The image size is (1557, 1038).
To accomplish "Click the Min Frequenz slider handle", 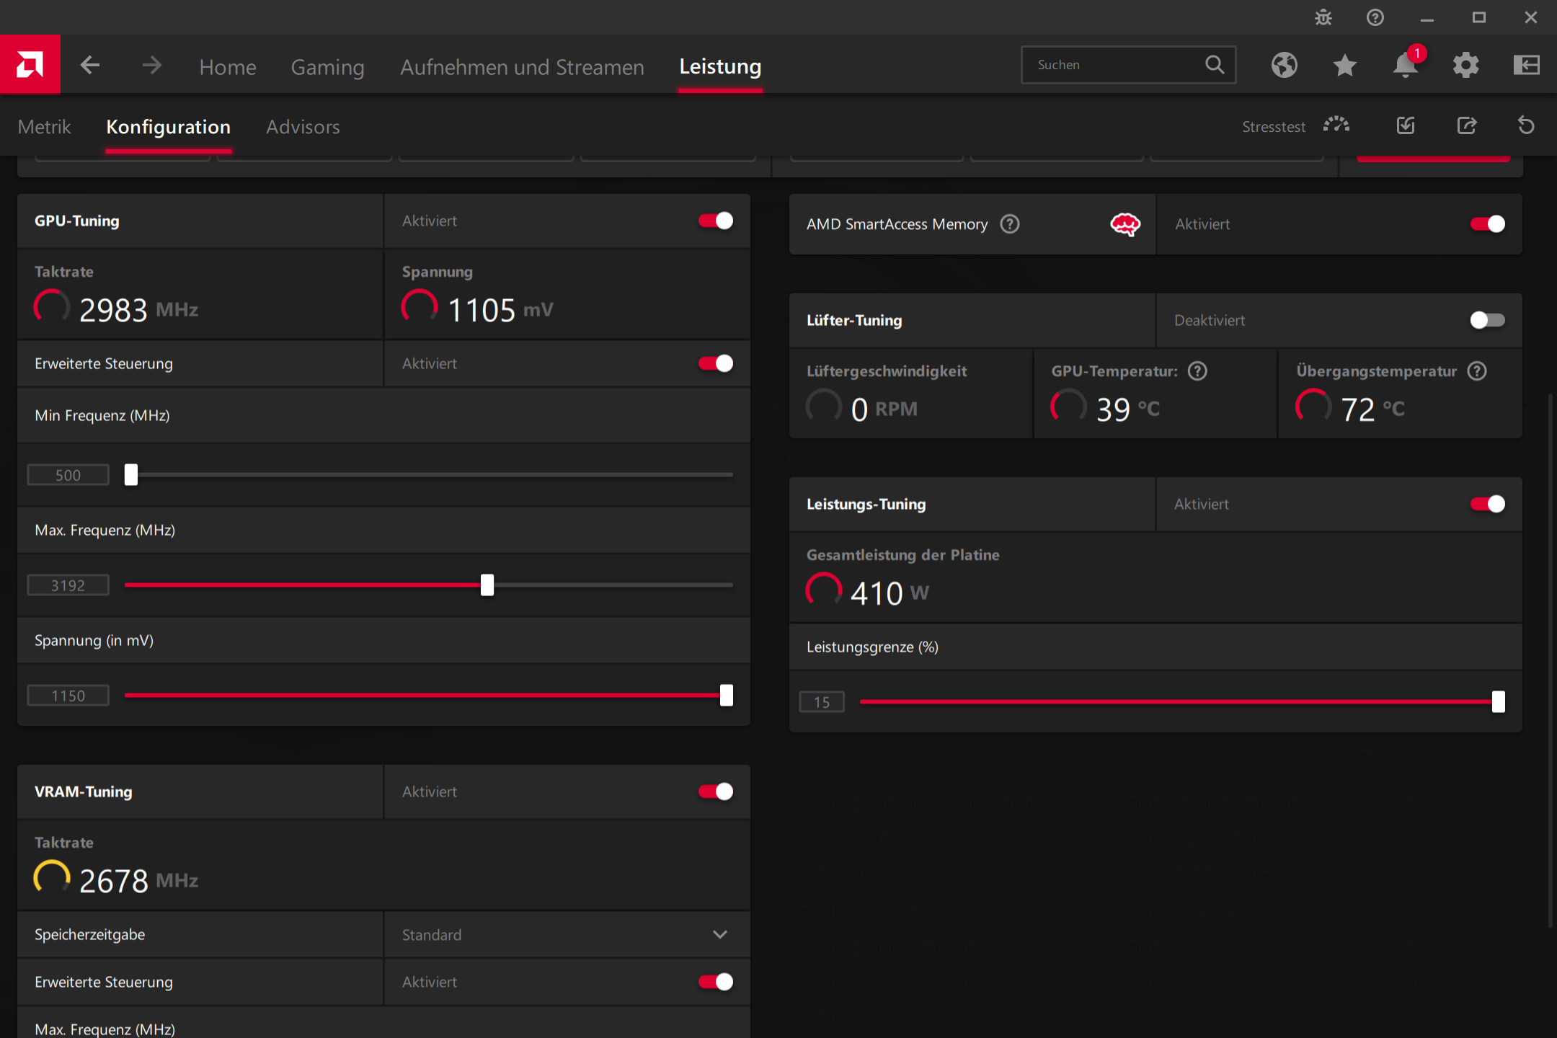I will [x=130, y=475].
